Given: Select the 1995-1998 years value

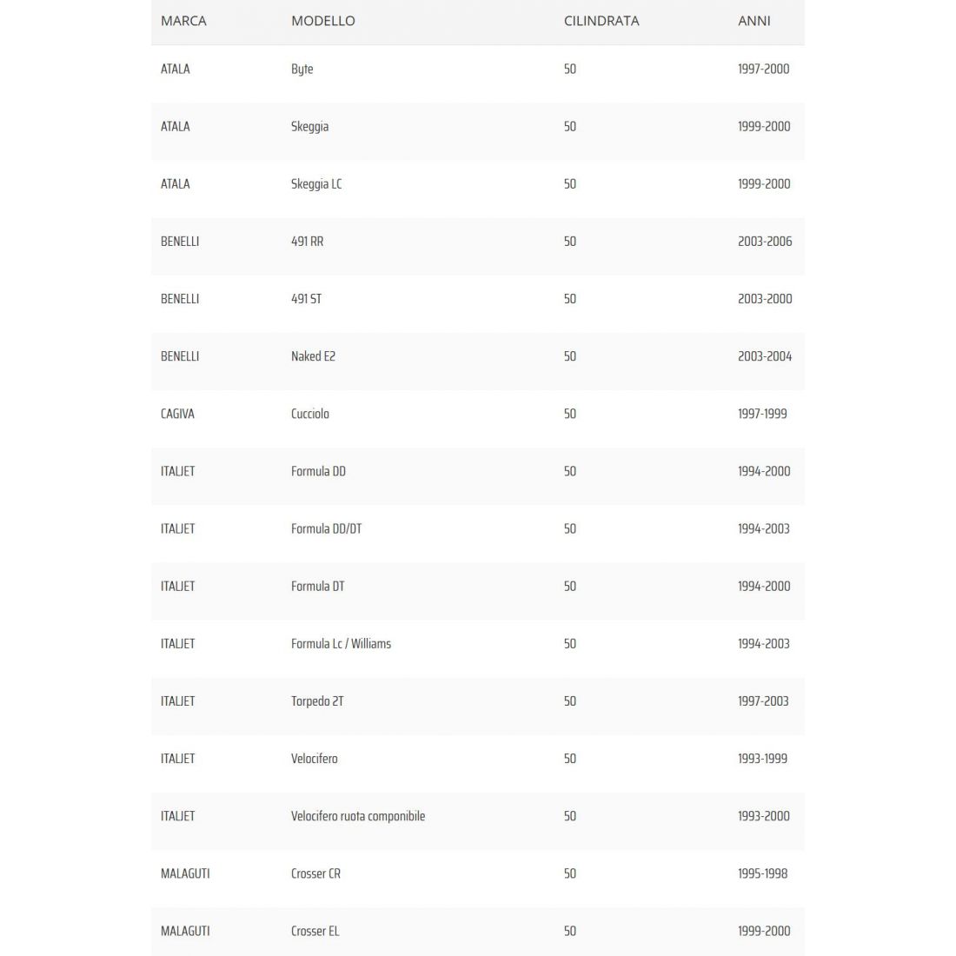Looking at the screenshot, I should [x=762, y=873].
